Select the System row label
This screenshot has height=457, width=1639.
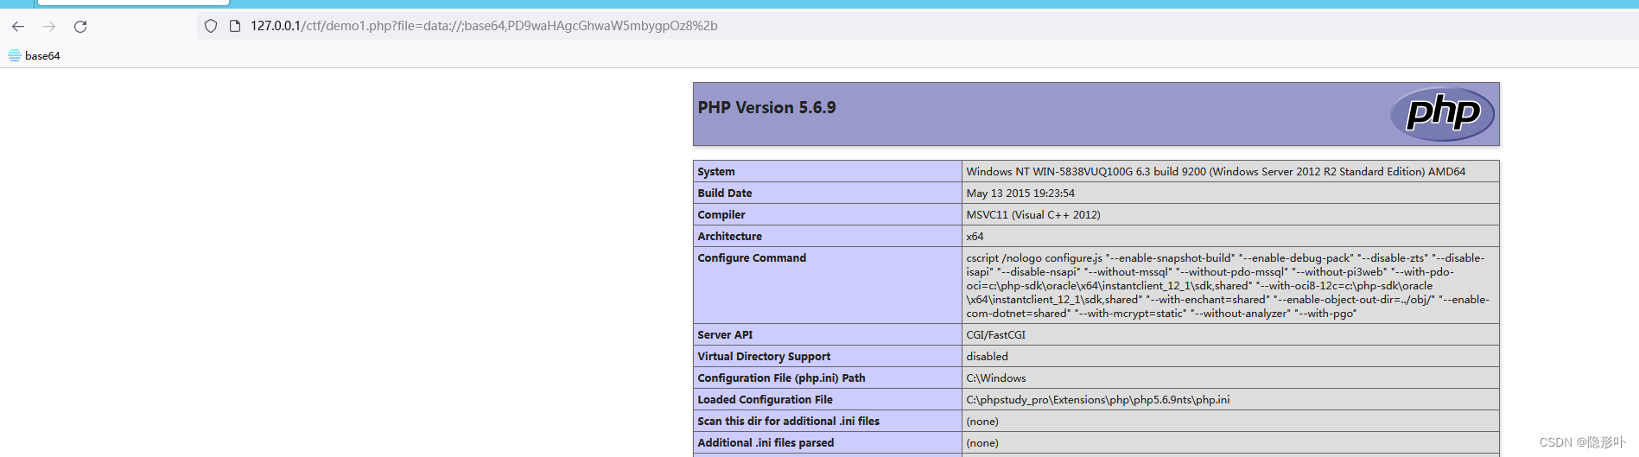716,172
